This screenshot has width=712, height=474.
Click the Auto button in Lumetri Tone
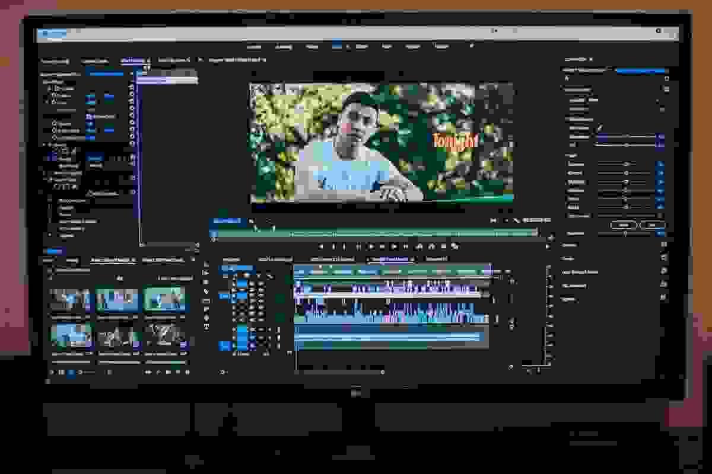point(653,225)
